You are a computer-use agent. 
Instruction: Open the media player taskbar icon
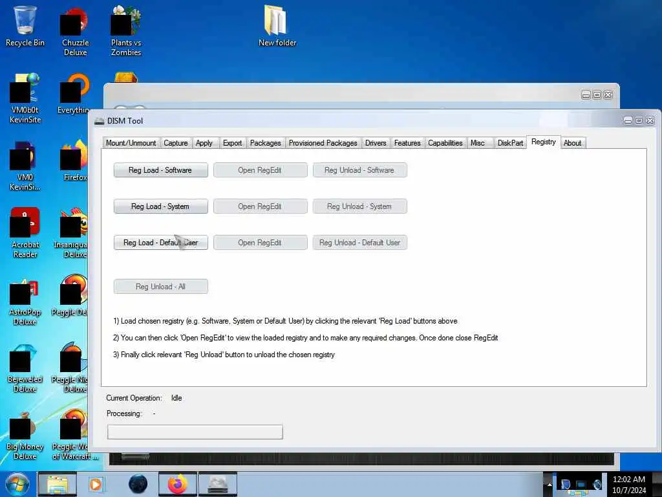click(96, 484)
